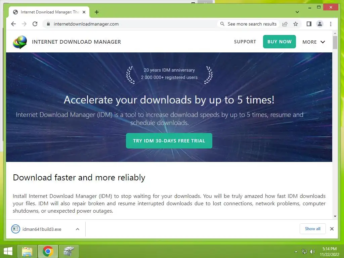Screen dimensions: 344x258
Task: Click the padlock site info icon
Action: (x=48, y=24)
